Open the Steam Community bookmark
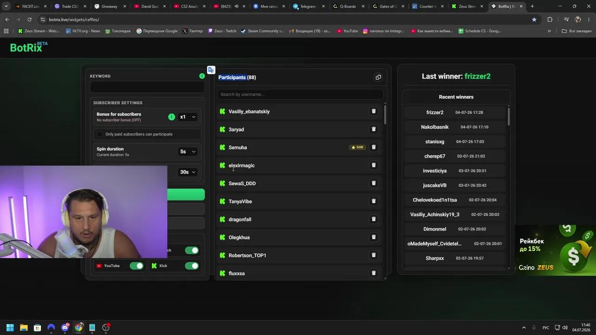 coord(262,31)
